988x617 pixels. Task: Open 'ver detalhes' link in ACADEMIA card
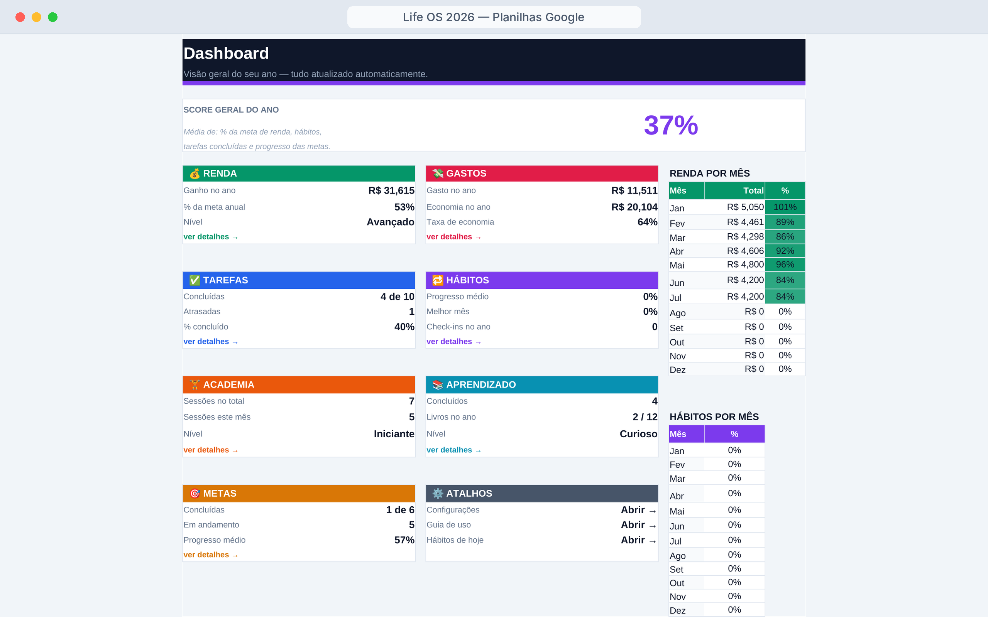(211, 450)
